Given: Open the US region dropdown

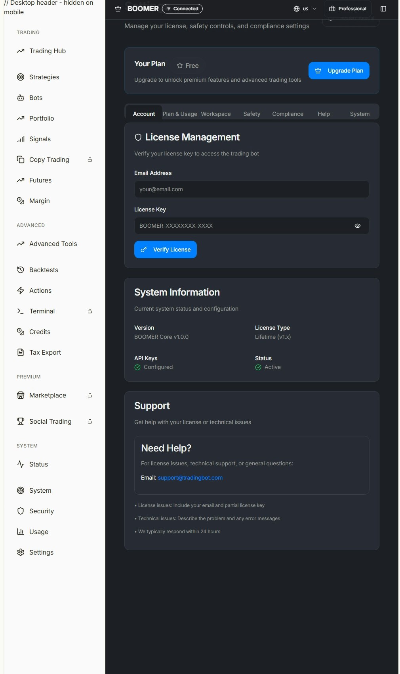Looking at the screenshot, I should tap(305, 9).
